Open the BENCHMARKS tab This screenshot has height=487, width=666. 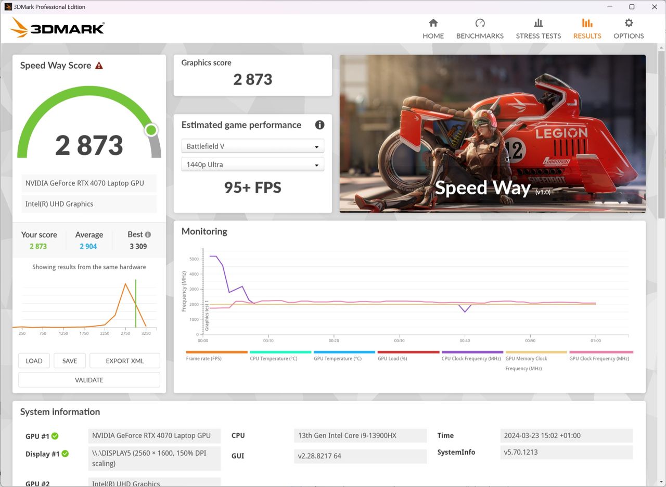tap(480, 29)
